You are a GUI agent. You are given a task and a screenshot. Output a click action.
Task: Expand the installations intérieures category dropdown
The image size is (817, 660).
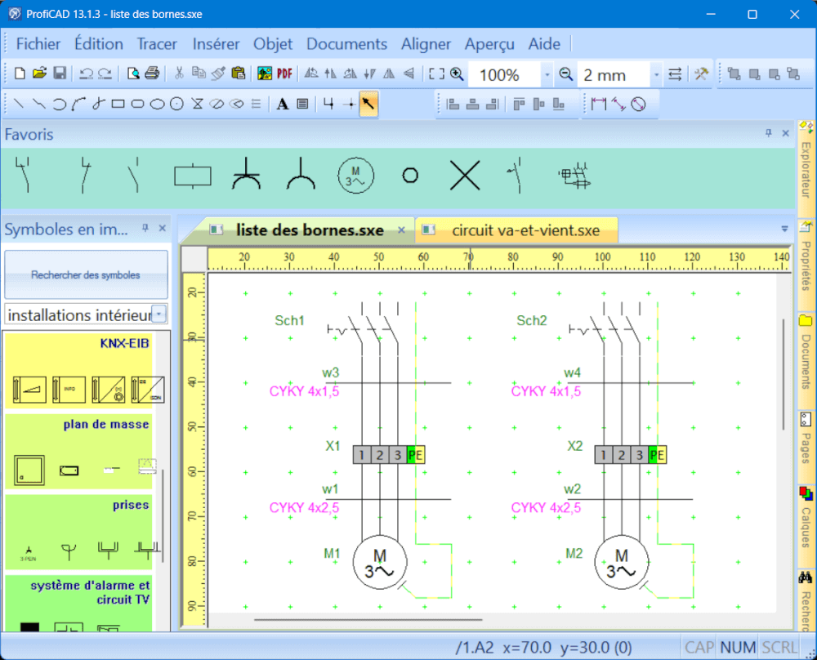(x=160, y=314)
